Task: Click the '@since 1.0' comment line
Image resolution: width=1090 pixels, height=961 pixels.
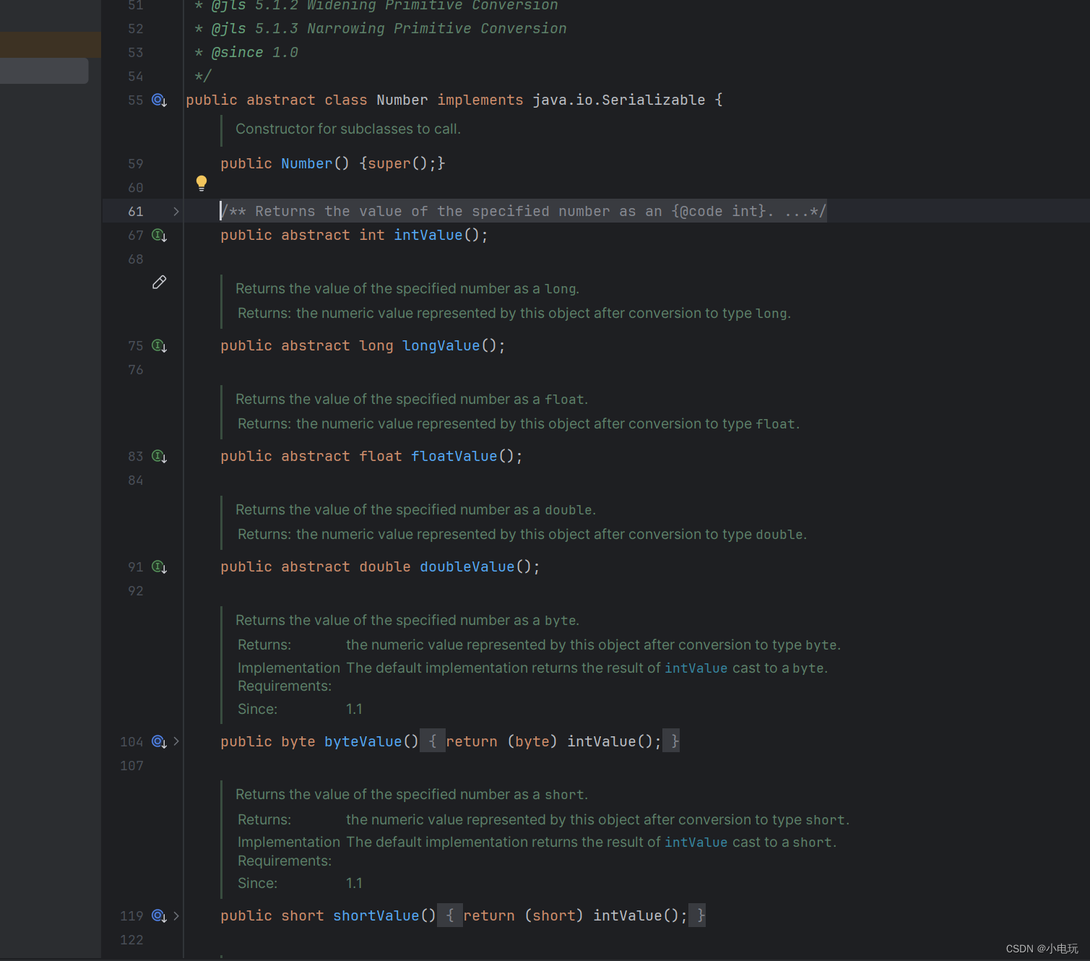Action: click(246, 52)
